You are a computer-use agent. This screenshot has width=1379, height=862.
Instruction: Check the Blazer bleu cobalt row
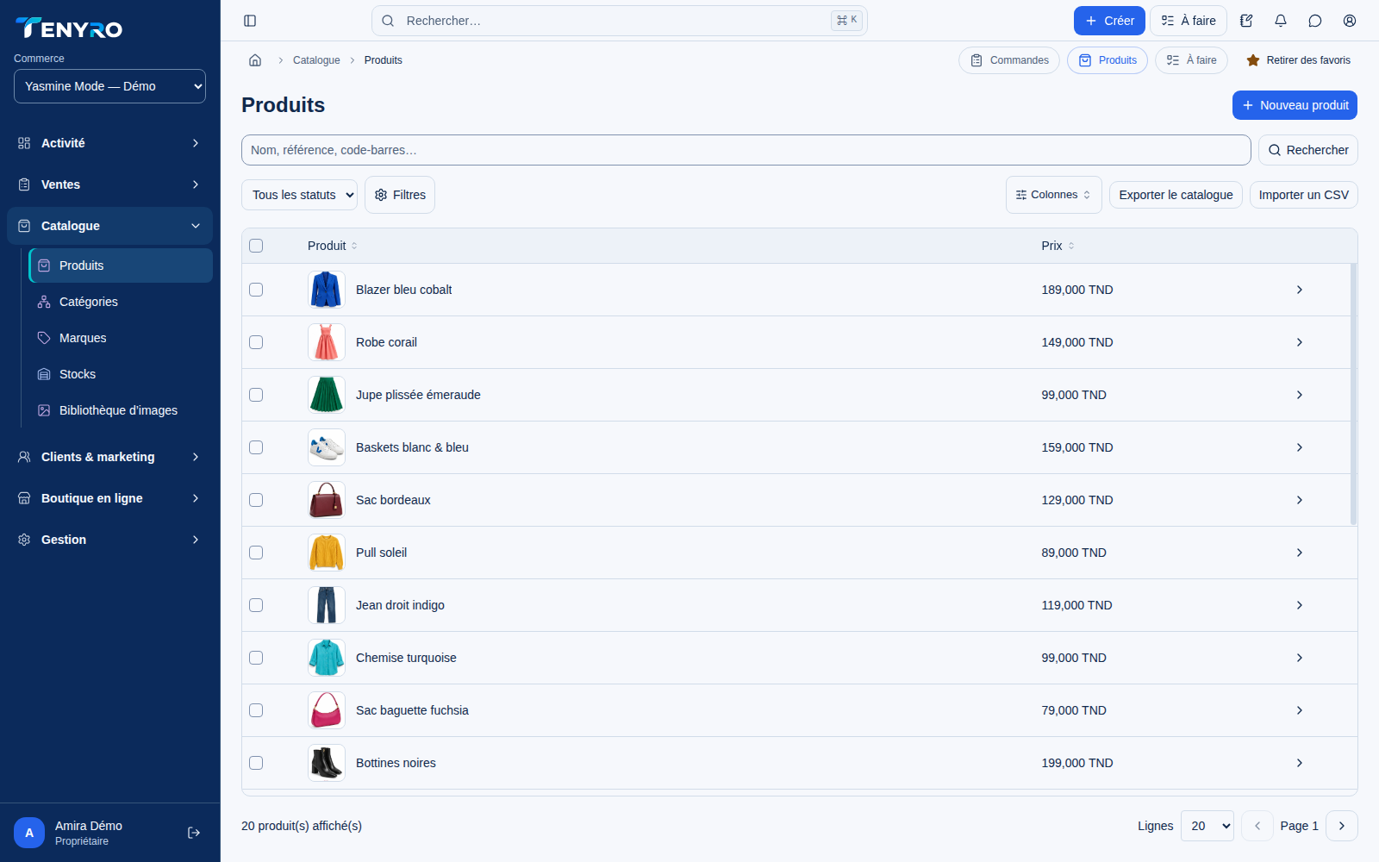[256, 290]
